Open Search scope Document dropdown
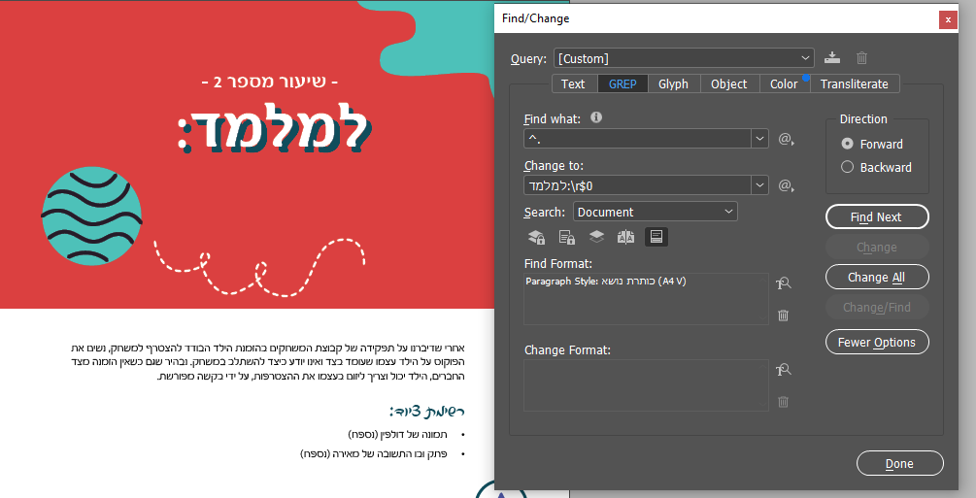 655,212
